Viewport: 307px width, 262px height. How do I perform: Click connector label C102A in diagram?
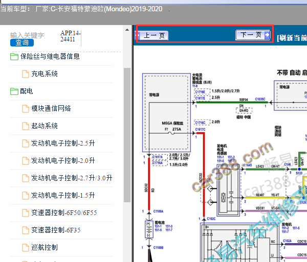click(287, 241)
